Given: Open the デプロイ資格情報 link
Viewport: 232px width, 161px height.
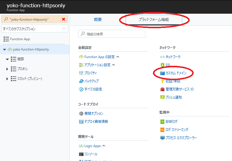Looking at the screenshot, I should pos(96,122).
